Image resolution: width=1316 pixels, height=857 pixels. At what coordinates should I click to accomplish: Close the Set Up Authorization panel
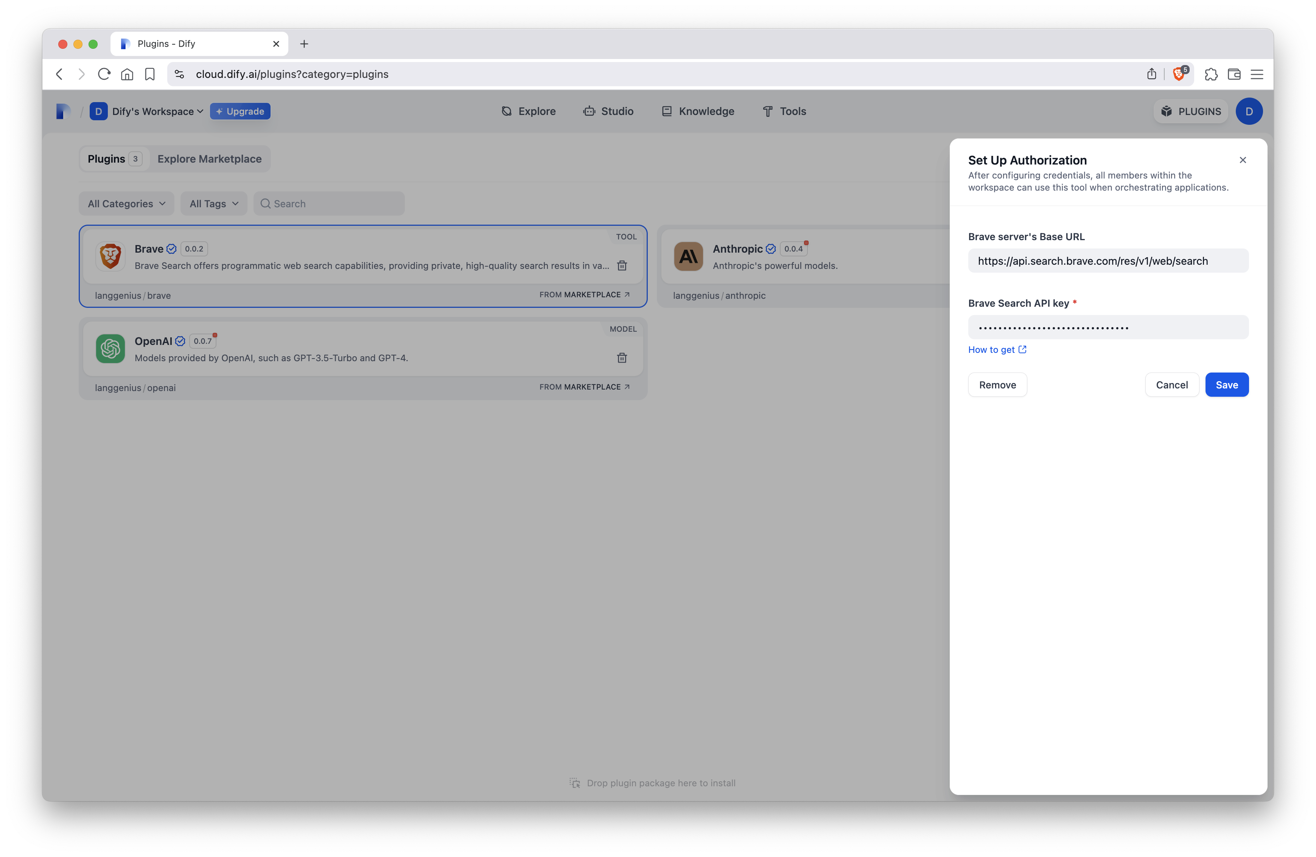(1243, 160)
